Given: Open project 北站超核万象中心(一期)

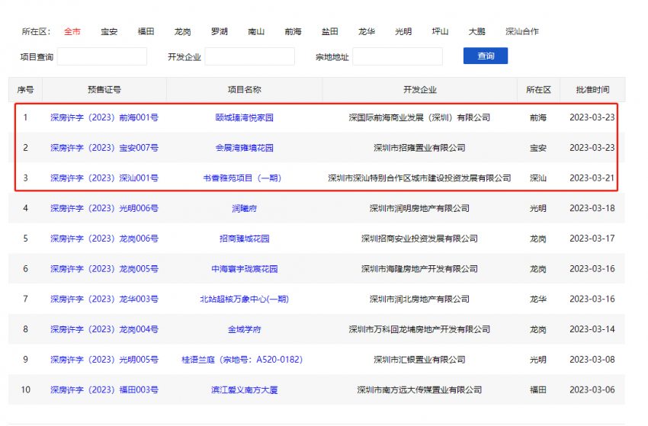Looking at the screenshot, I should pos(244,299).
